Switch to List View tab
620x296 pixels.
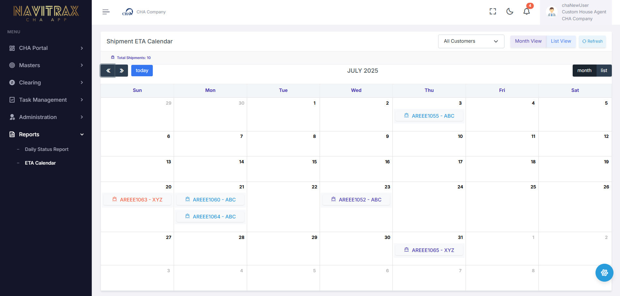click(561, 41)
